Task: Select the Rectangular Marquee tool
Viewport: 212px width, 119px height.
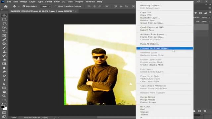Action: (x=4, y=20)
